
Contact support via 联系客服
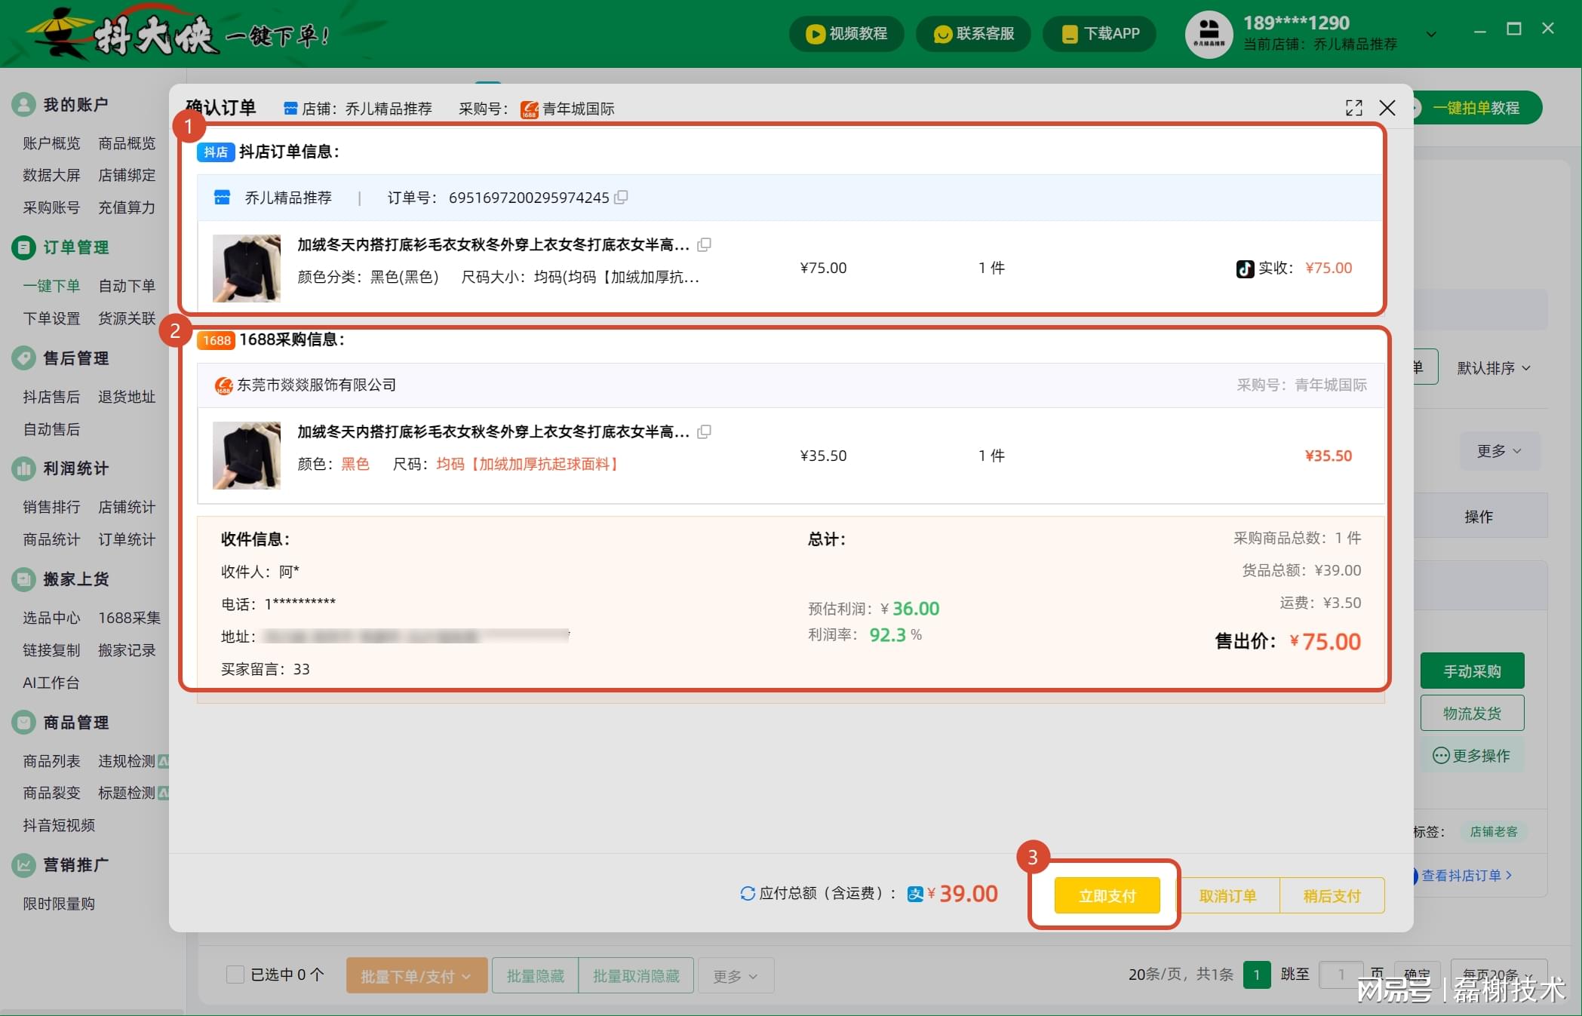point(973,34)
